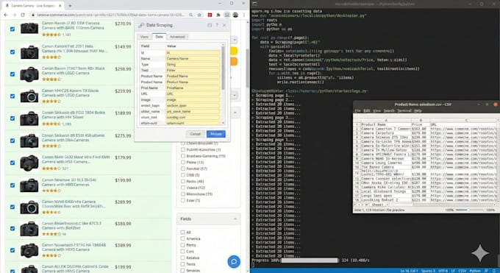Screen dimensions: 500x273
Task: Switch to the Data tab in Data Scraping
Action: tap(159, 37)
